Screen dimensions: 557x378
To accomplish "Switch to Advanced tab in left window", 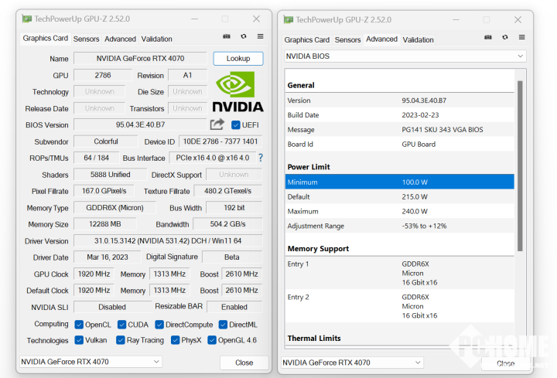I will pos(120,39).
